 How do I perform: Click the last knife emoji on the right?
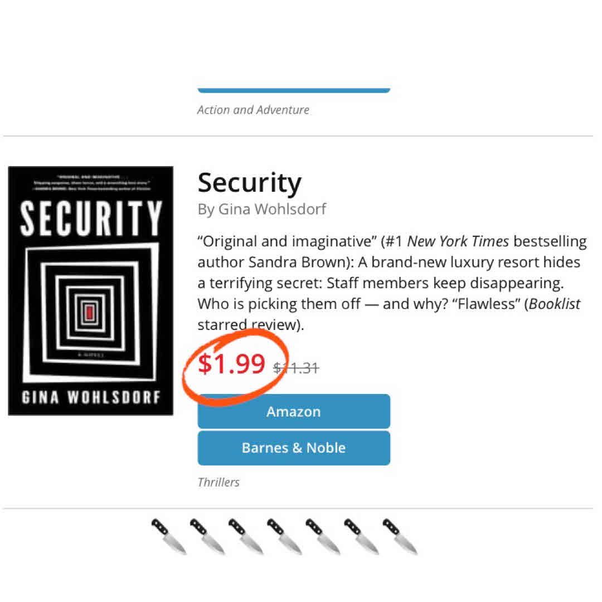pos(400,536)
